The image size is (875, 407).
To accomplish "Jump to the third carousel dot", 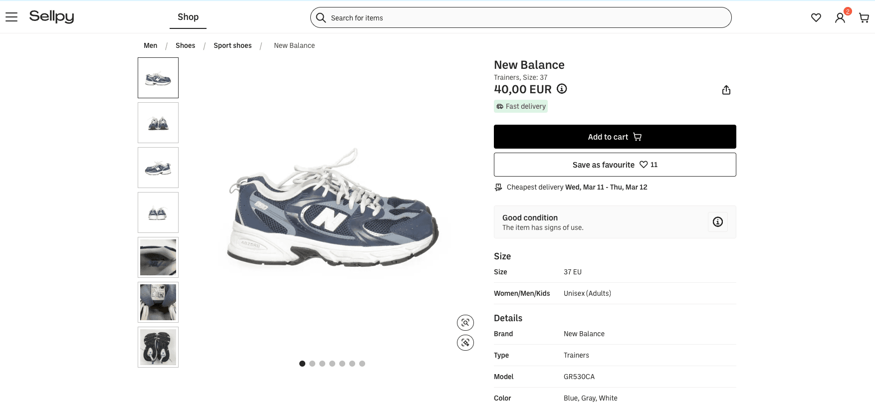I will click(x=322, y=364).
